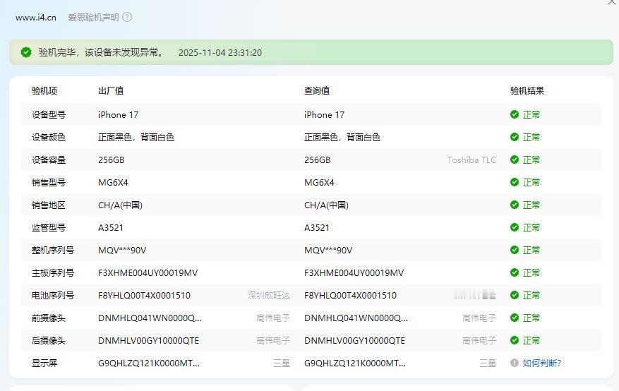Click the green check icon in the banner
The height and width of the screenshot is (391, 619).
26,52
